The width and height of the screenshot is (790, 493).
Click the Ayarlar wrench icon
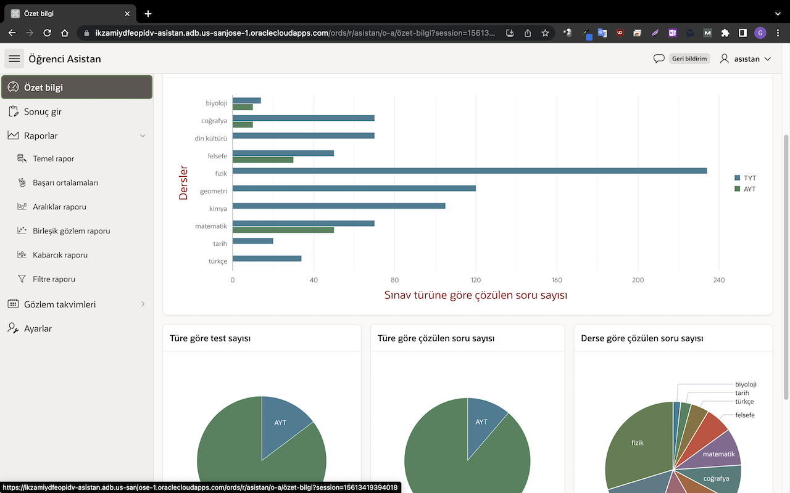point(13,328)
